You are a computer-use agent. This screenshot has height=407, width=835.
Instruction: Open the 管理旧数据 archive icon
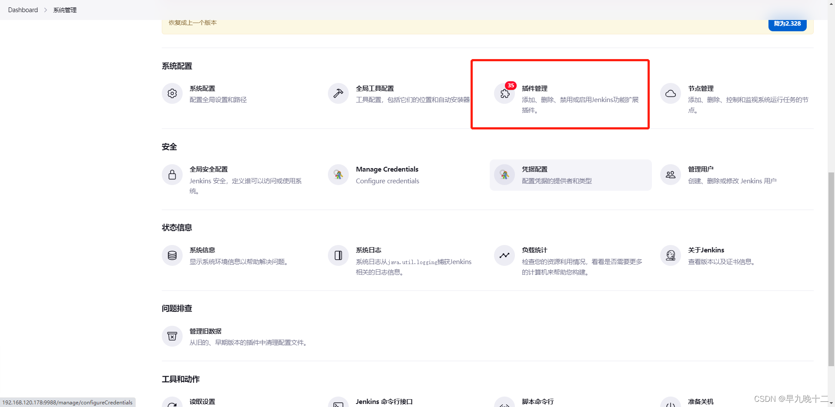172,336
